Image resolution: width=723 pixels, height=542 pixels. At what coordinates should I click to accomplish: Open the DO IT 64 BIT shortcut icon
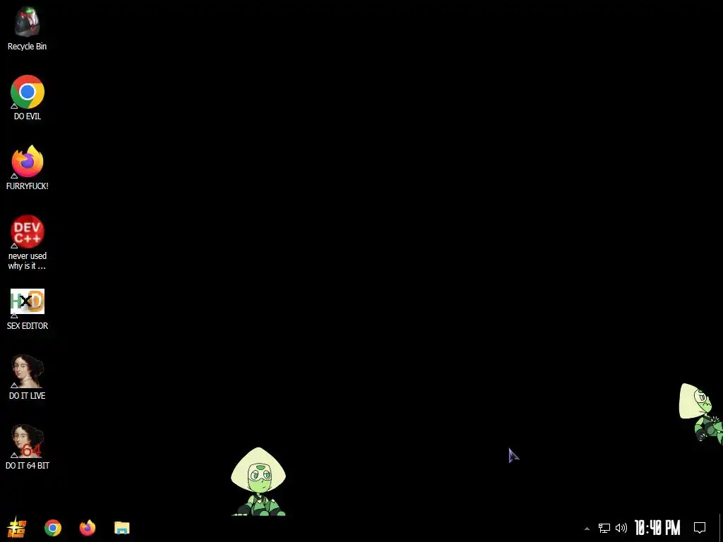click(28, 441)
